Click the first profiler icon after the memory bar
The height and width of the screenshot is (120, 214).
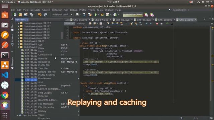146,15
